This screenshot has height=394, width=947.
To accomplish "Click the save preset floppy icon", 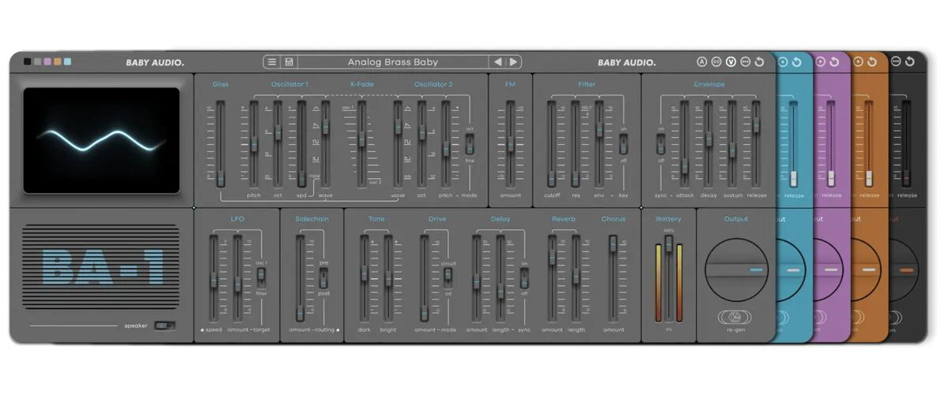I will (289, 62).
